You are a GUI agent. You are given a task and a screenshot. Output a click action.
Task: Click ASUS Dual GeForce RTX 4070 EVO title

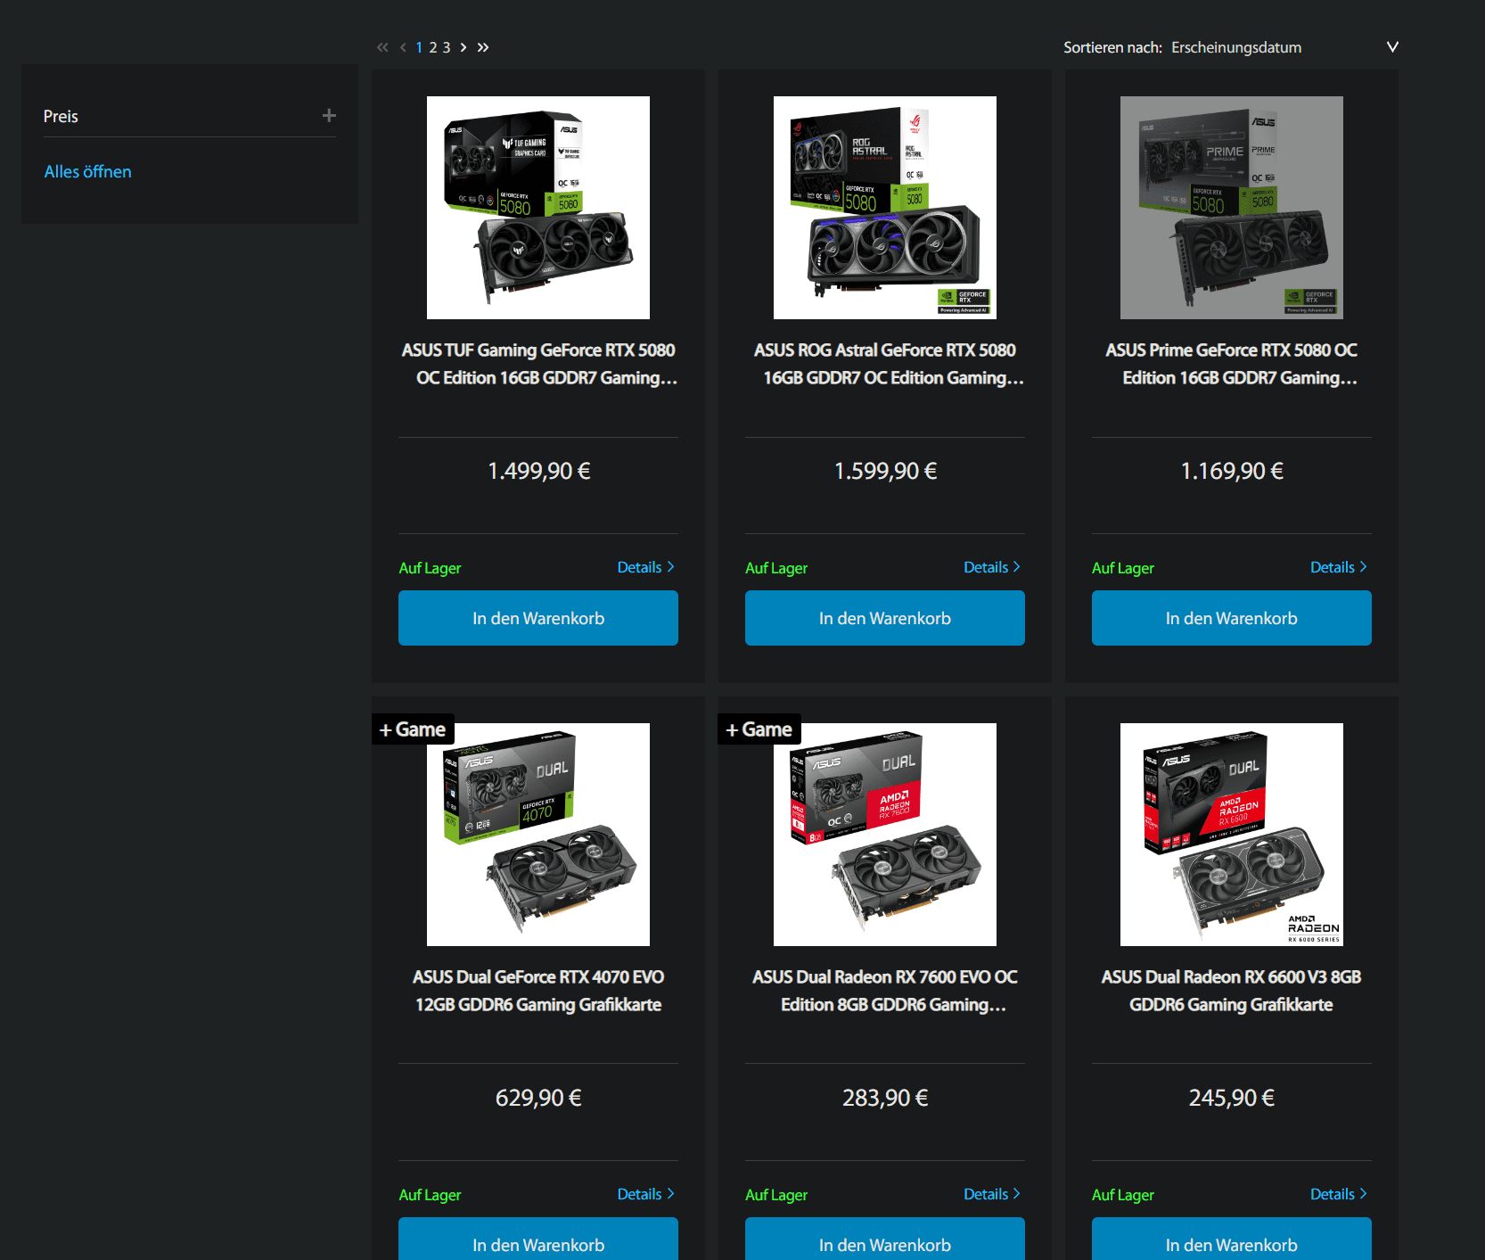538,991
